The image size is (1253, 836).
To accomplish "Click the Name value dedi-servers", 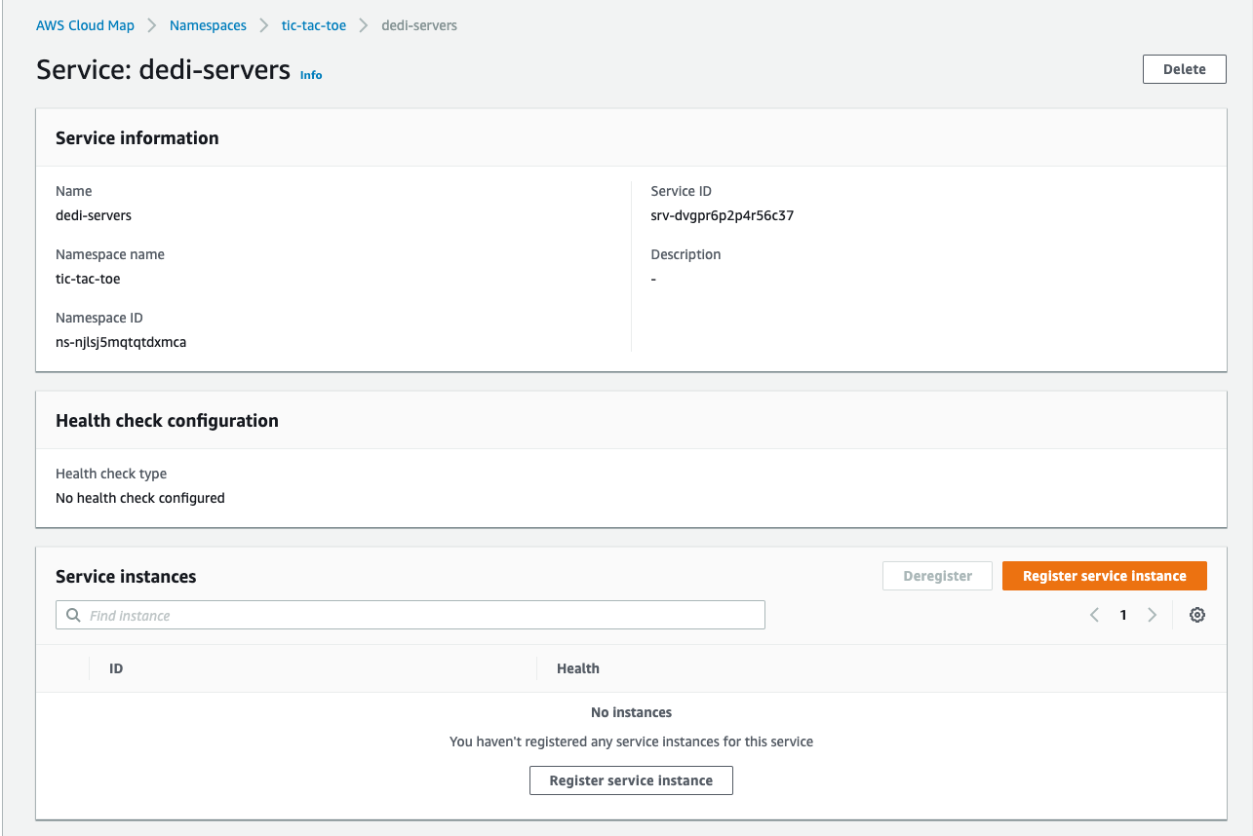I will pyautogui.click(x=94, y=215).
